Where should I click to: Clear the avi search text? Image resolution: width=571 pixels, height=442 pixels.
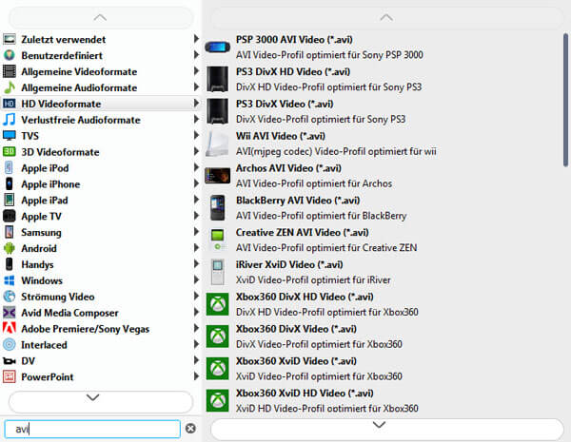(190, 429)
